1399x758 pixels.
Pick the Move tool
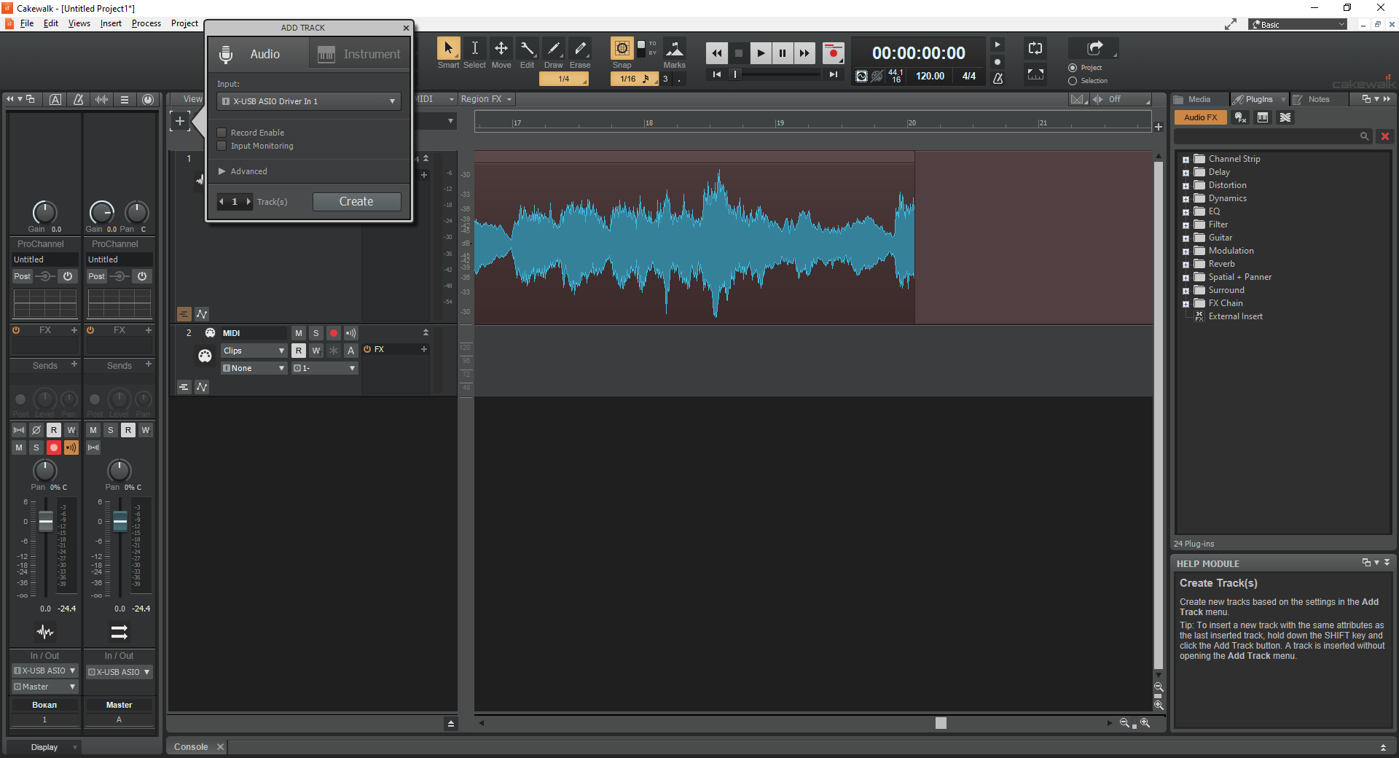501,49
